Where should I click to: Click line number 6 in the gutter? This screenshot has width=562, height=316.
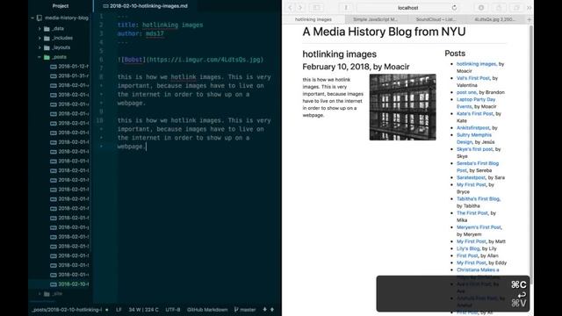coord(101,60)
